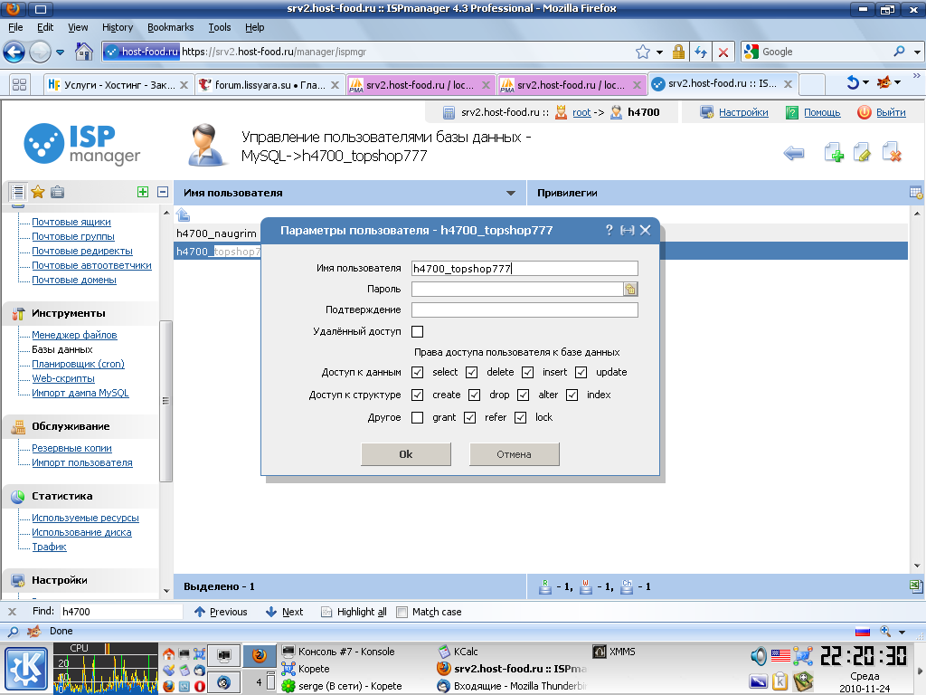Click Next in the find bar
Screen dimensions: 926x695
[285, 612]
